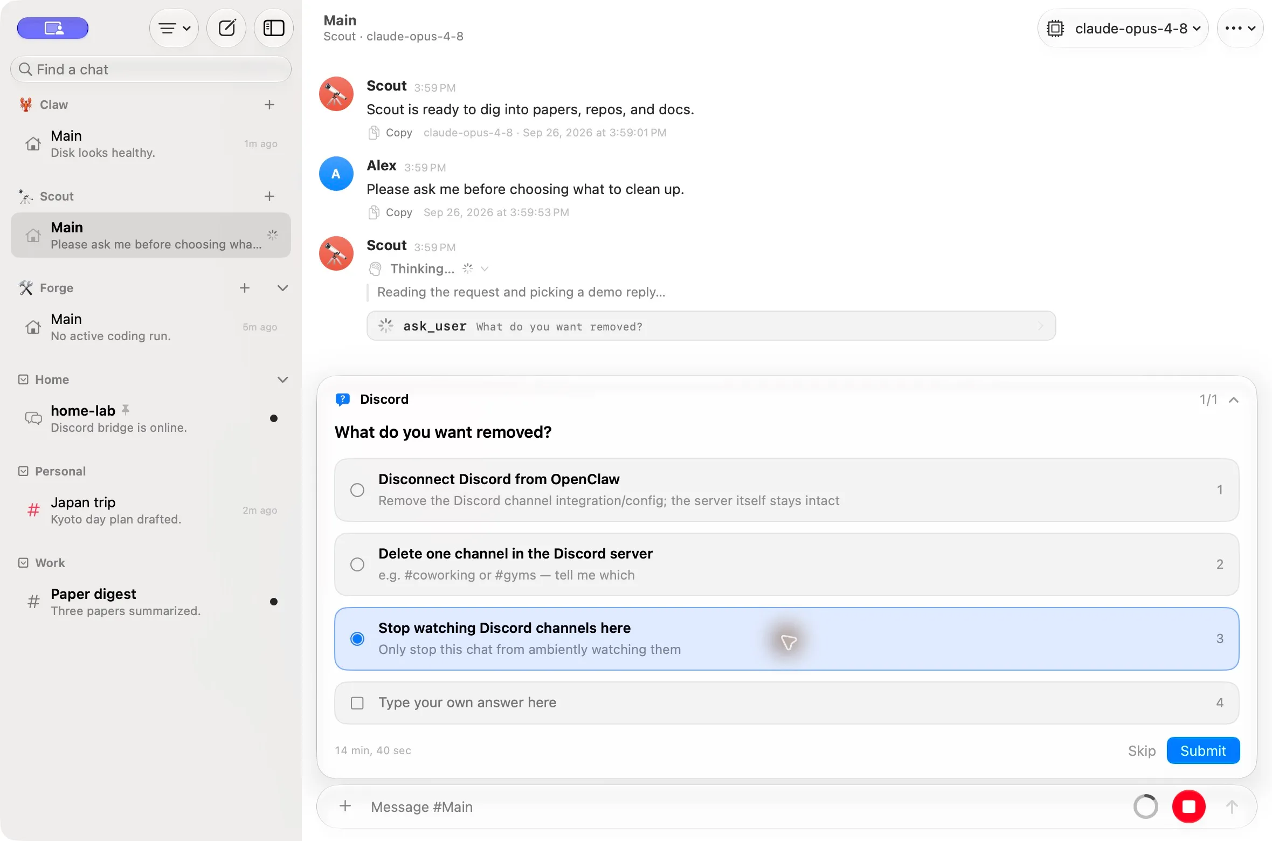Select 'Stop watching Discord channels here' radio
The image size is (1272, 841).
click(x=786, y=639)
